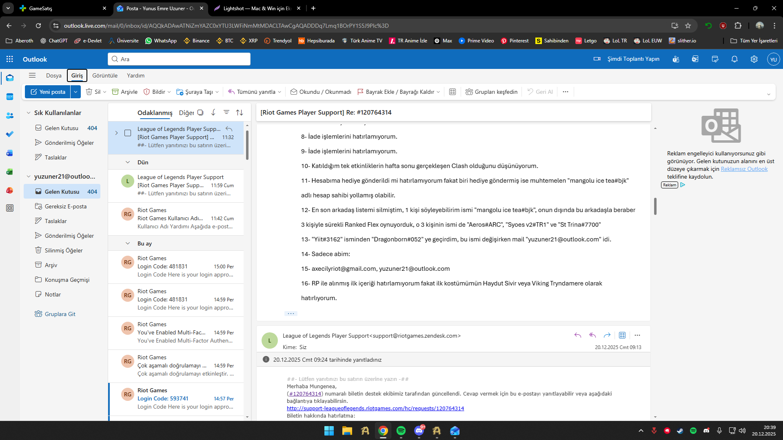Open Calendar from the left app rail
Image resolution: width=783 pixels, height=440 pixels.
tap(10, 97)
